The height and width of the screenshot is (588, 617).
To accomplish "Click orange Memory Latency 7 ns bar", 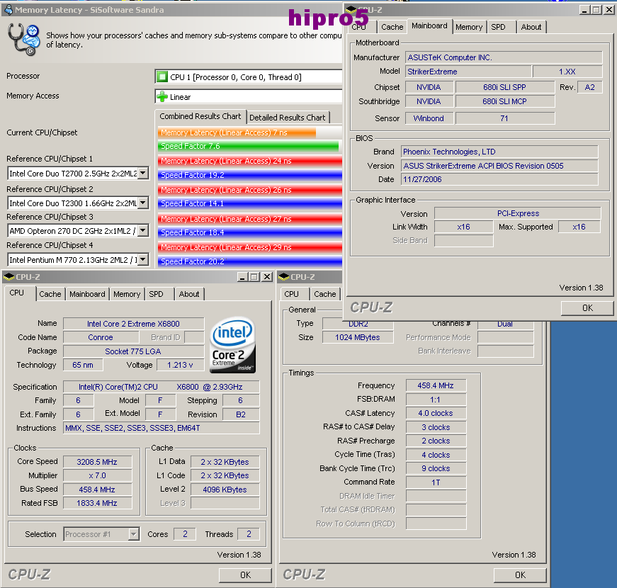I will [x=237, y=132].
